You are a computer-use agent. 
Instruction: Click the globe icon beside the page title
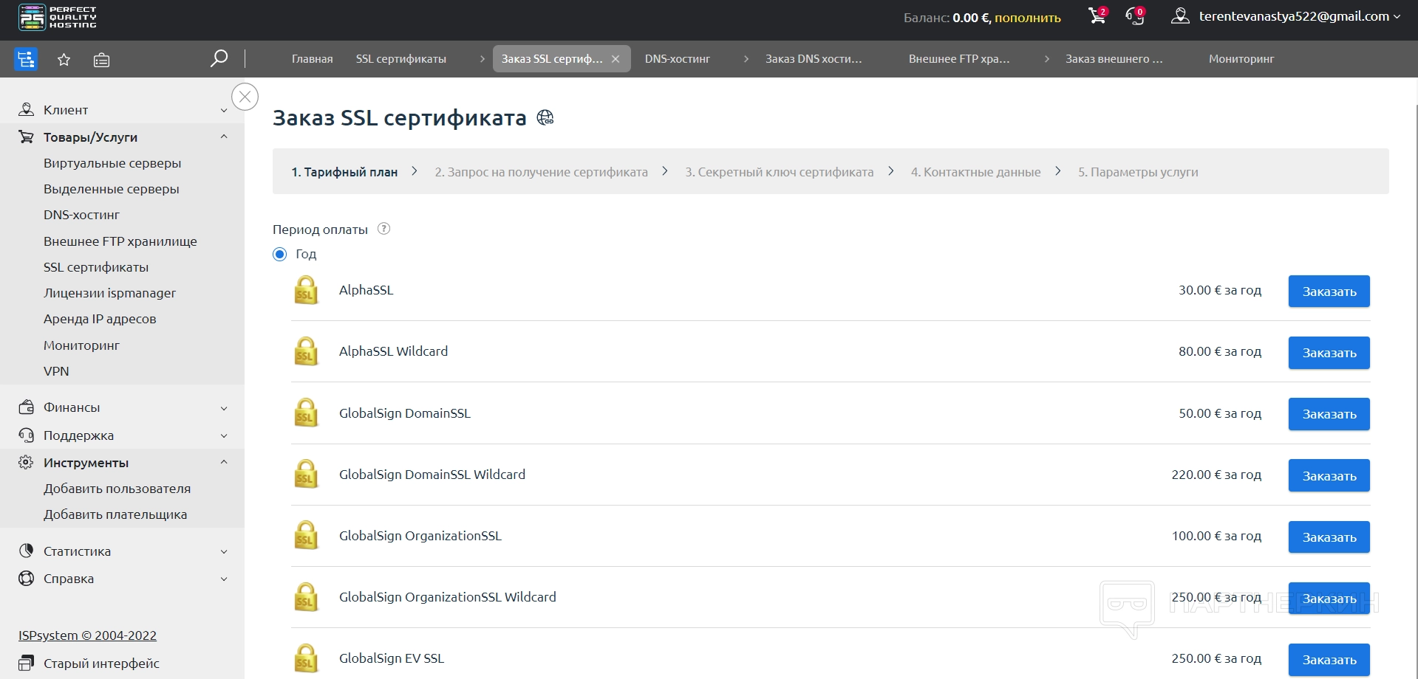click(x=545, y=117)
